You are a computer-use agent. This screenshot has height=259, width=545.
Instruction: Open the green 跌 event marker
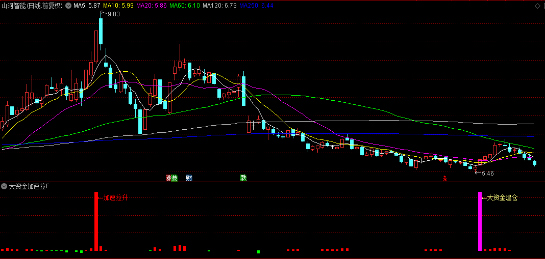click(x=243, y=178)
